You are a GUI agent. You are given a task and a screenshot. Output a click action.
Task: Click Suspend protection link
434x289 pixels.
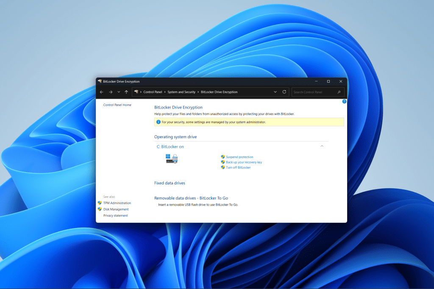point(239,157)
